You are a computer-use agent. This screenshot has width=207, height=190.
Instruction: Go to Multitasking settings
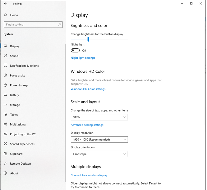18,124
